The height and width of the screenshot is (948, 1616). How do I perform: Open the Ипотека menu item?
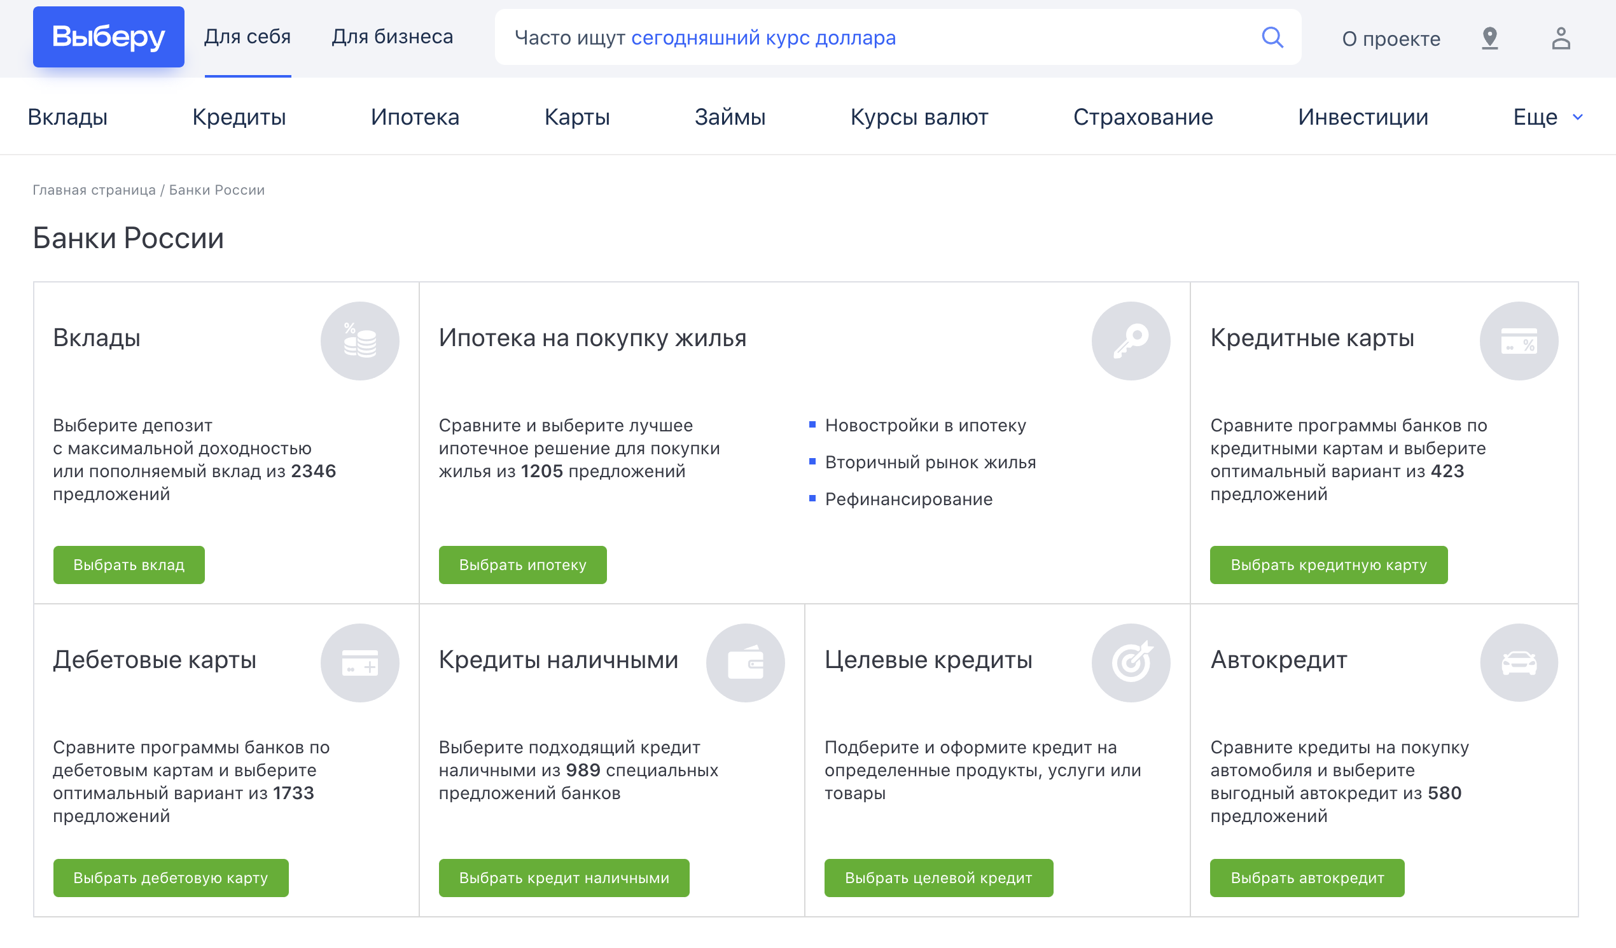coord(415,116)
